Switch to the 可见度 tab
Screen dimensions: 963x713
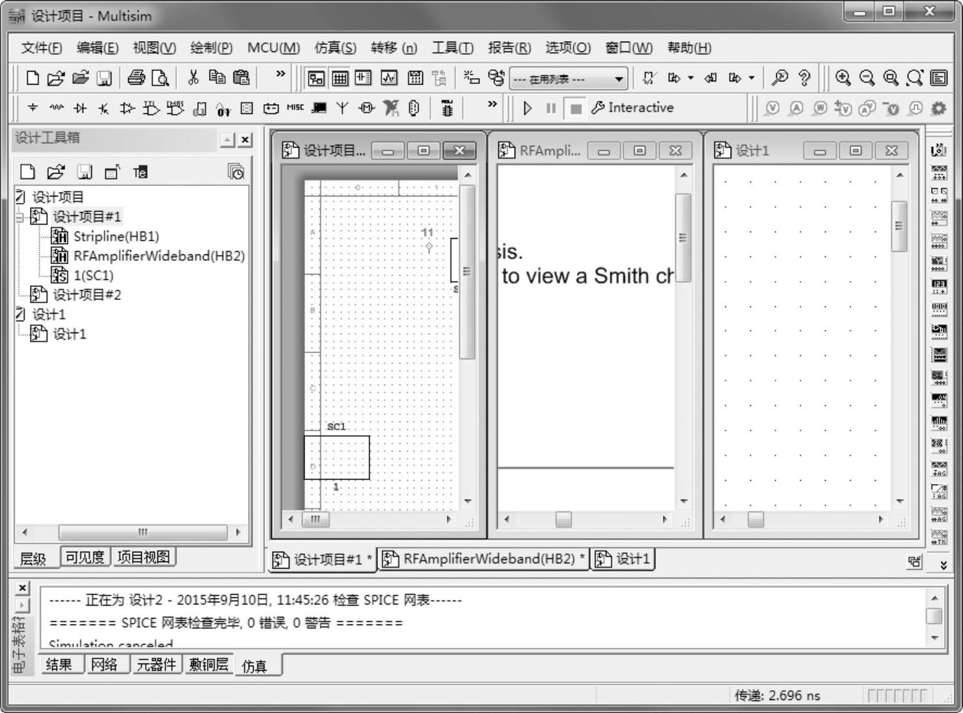click(x=85, y=558)
